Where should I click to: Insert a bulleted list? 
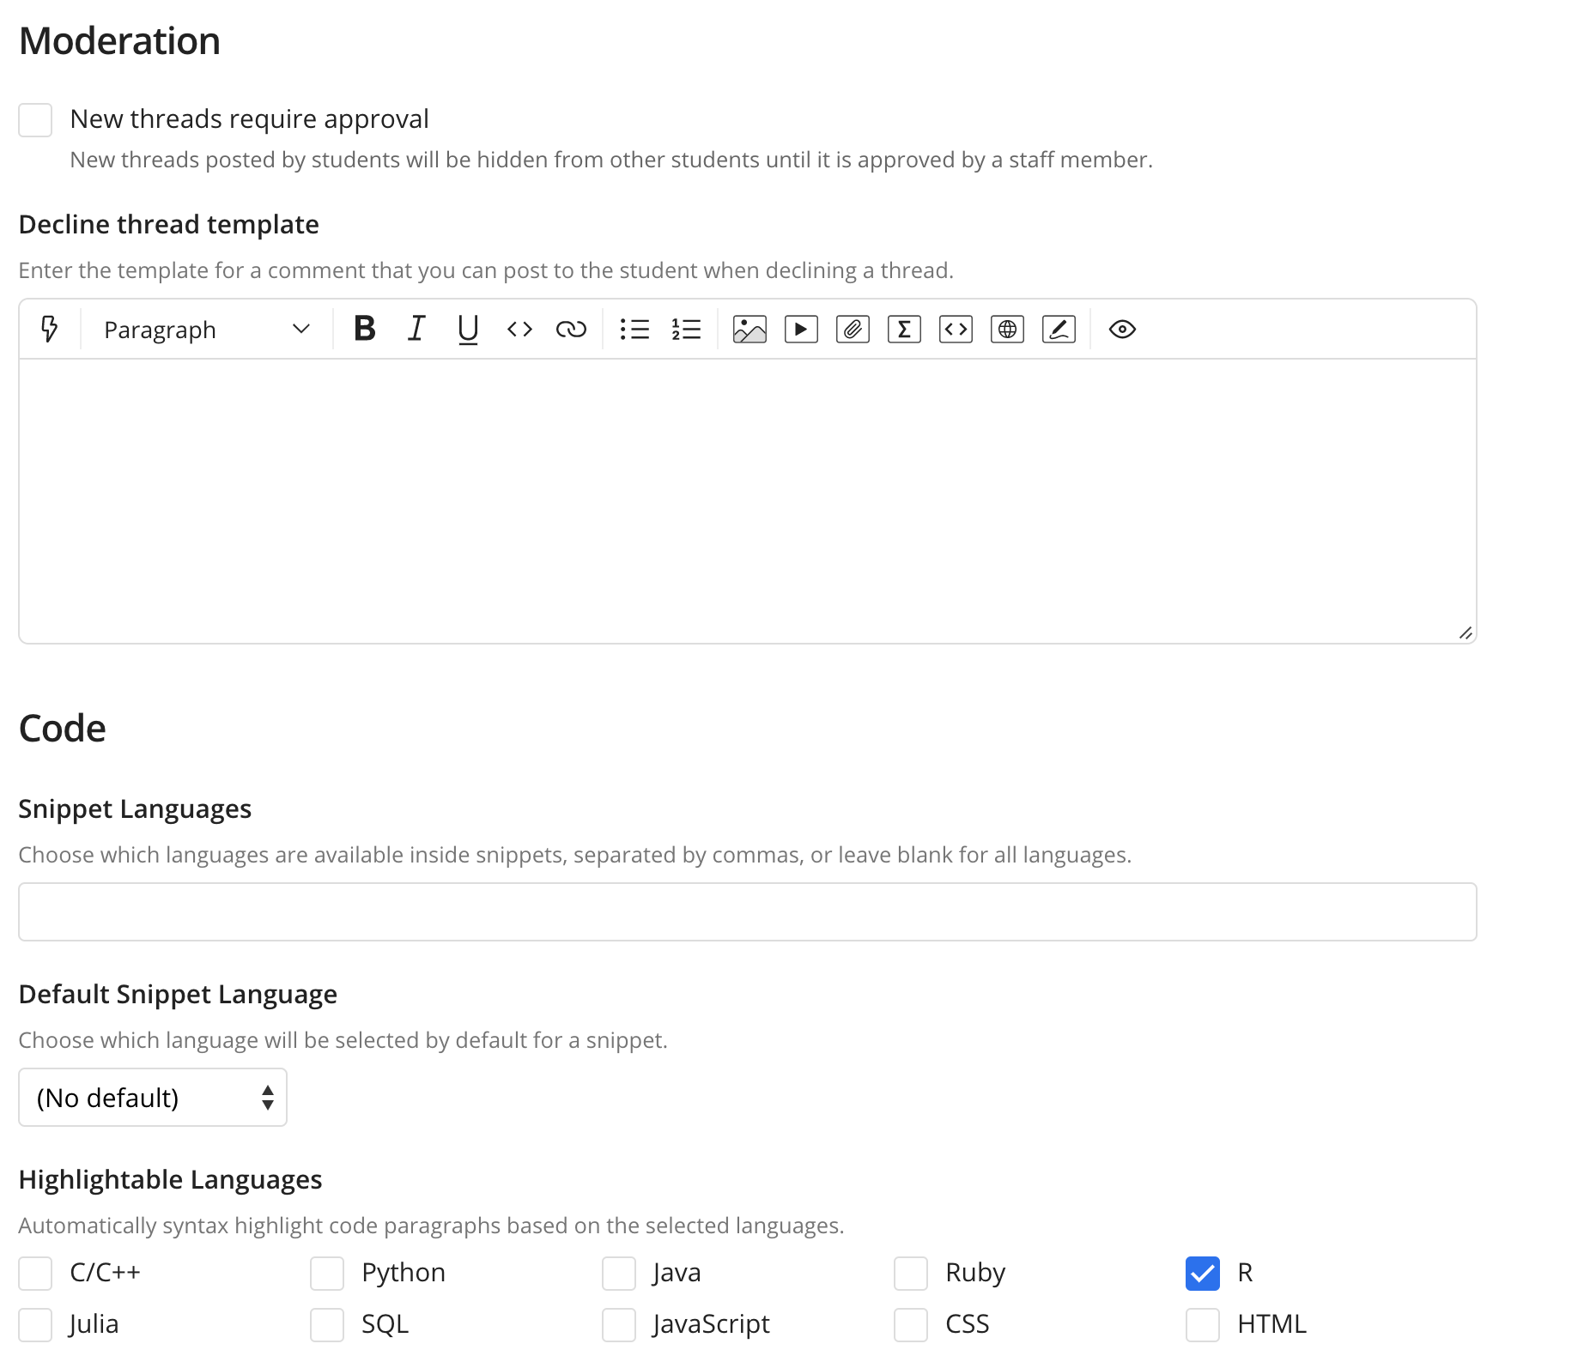[634, 330]
